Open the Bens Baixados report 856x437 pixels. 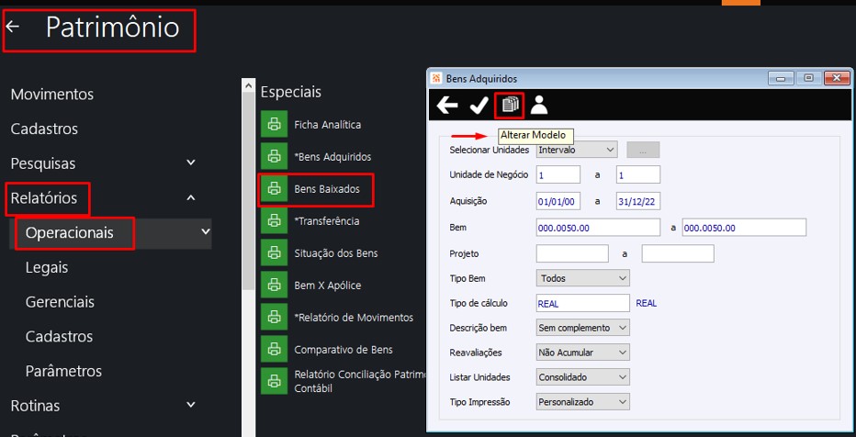coord(327,189)
